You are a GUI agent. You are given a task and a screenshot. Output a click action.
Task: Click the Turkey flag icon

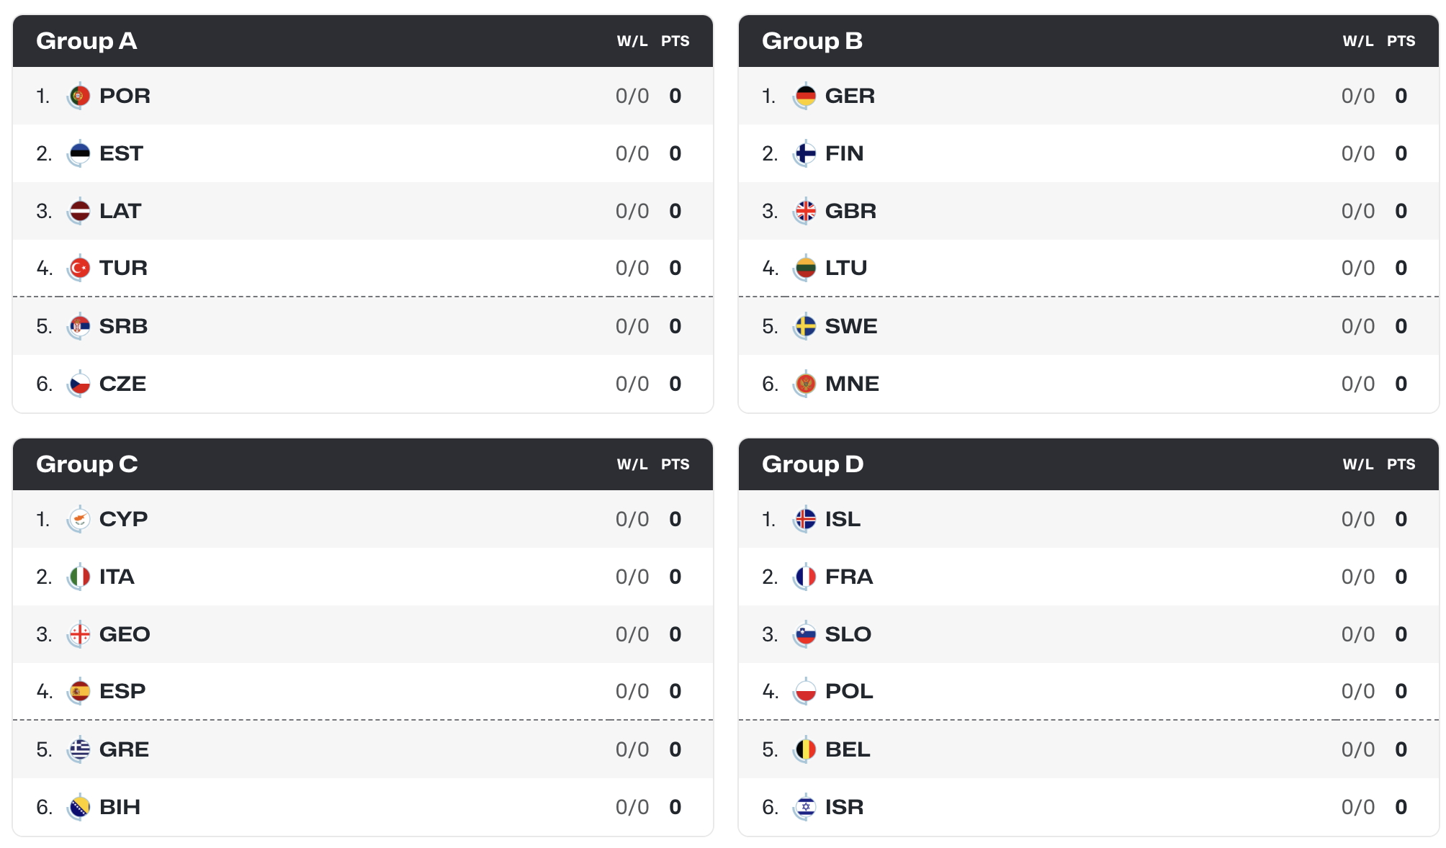pos(79,269)
